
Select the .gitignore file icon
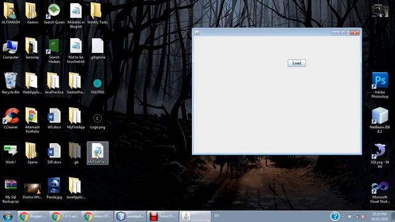(98, 49)
